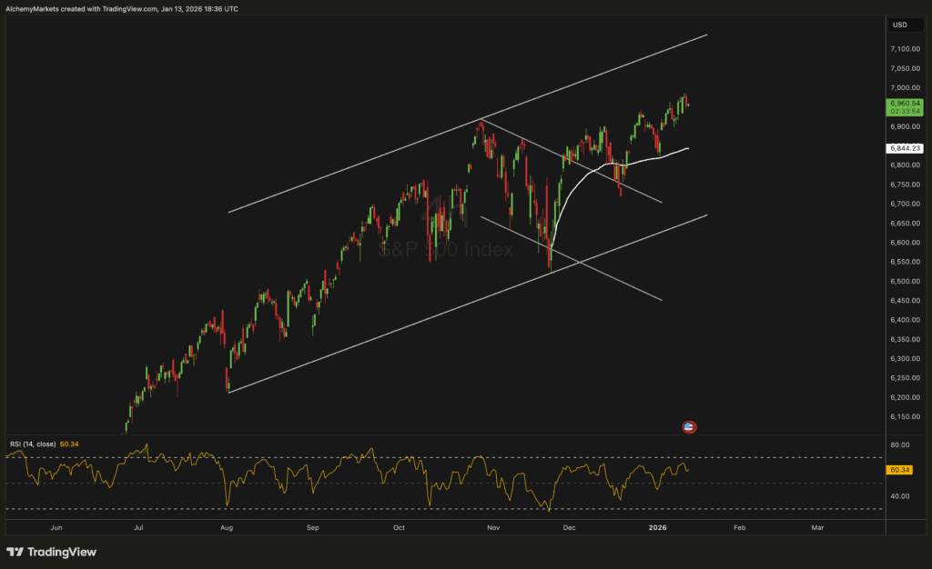This screenshot has height=569, width=932.
Task: Click the Mar label on time axis
Action: 817,527
